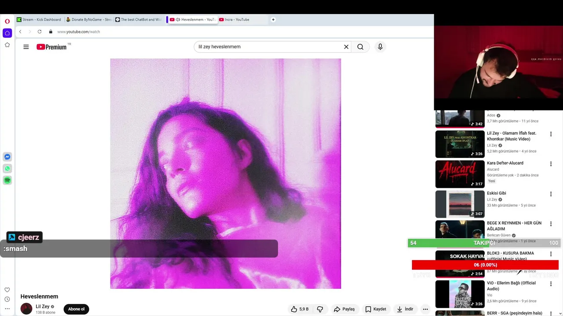
Task: Share video with Paylaş button
Action: click(x=344, y=309)
